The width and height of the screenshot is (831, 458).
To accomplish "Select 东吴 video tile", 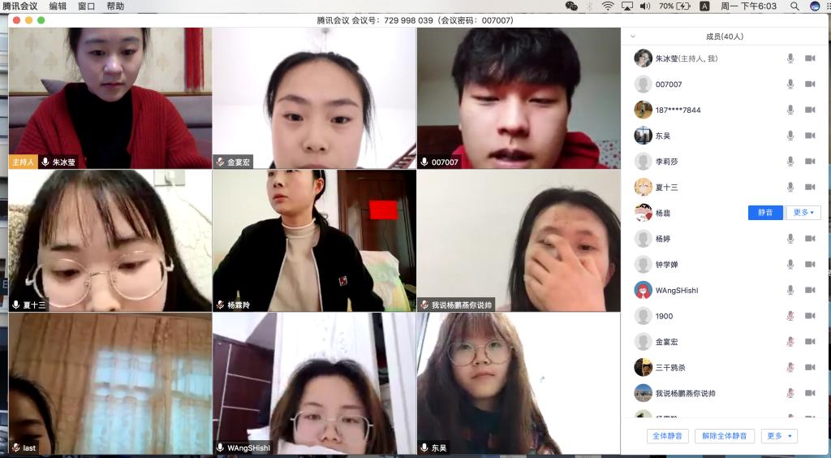I will (x=519, y=383).
